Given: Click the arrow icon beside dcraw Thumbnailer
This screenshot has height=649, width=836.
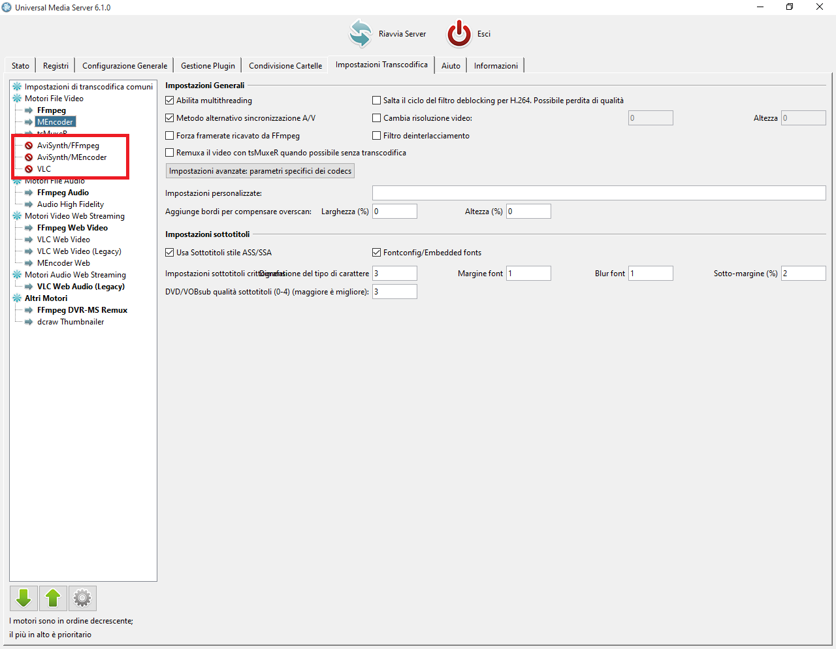Looking at the screenshot, I should click(x=29, y=322).
